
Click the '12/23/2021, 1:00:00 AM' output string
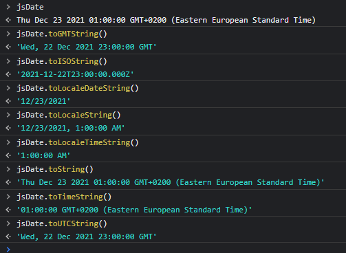[71, 128]
